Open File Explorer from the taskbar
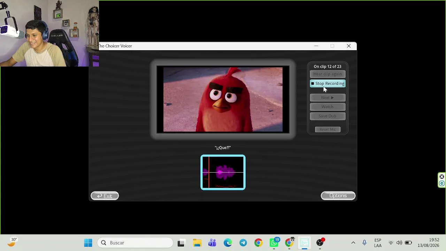446x251 pixels. pos(197,243)
